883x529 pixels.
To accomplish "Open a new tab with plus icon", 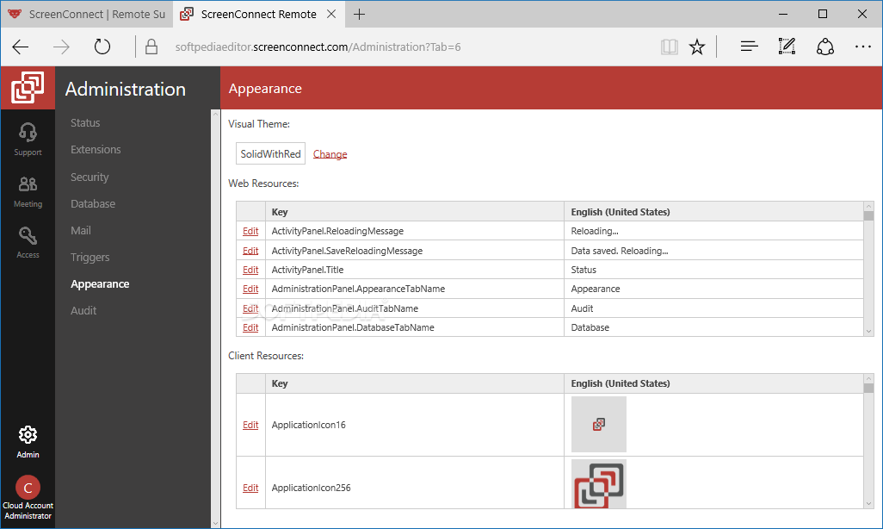I will (359, 14).
